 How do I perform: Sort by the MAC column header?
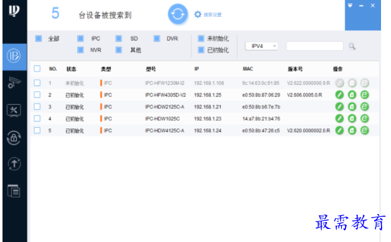click(x=248, y=69)
